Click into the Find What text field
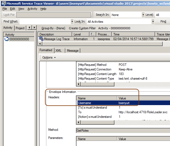Viewport: 170px width, 146px height. coord(45,22)
